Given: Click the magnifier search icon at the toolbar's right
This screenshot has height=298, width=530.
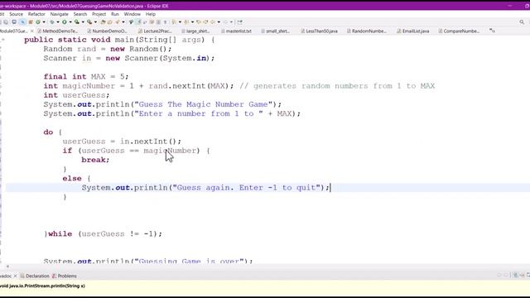Looking at the screenshot, I should click(x=522, y=22).
